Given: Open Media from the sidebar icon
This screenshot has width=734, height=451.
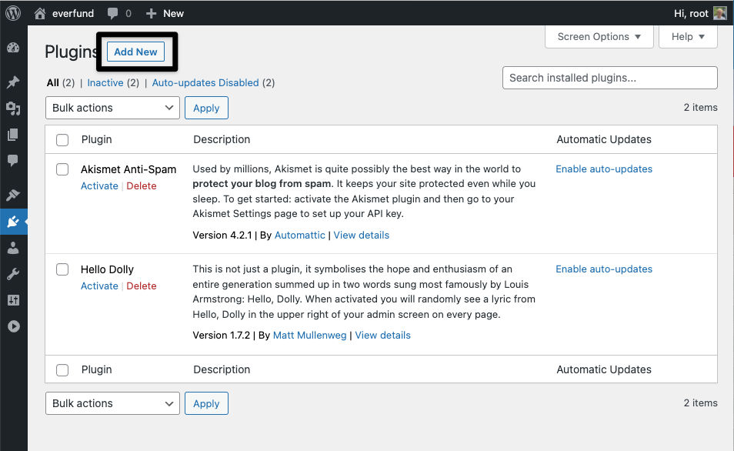Looking at the screenshot, I should pyautogui.click(x=13, y=109).
